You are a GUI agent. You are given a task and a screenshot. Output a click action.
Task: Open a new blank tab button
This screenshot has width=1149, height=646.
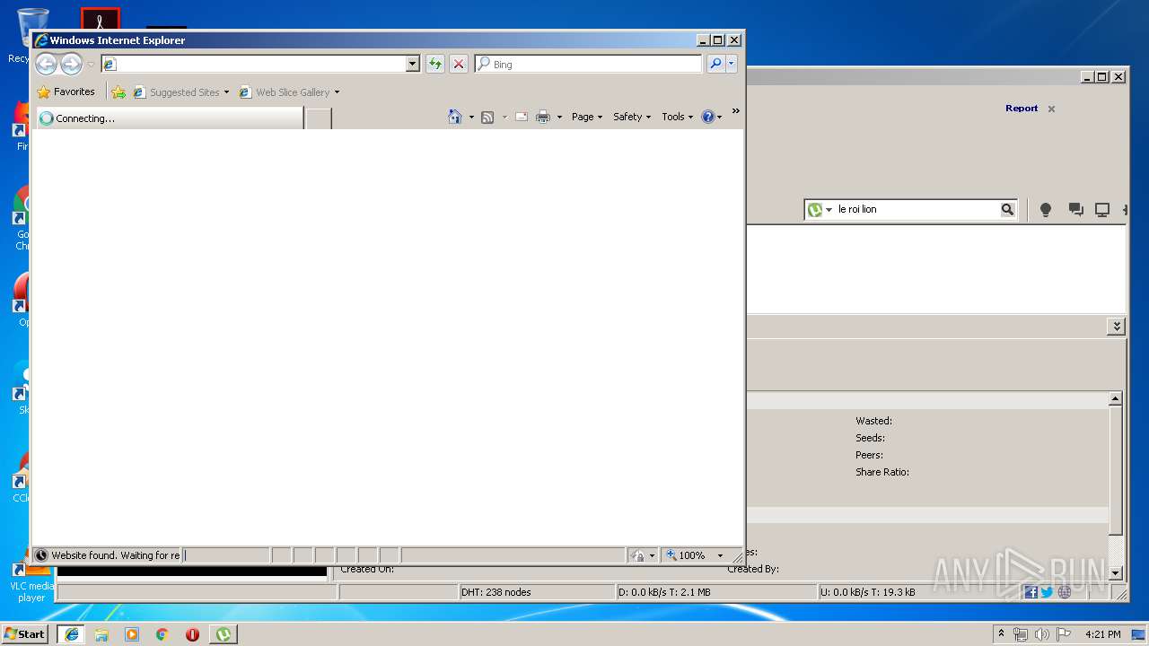pos(319,118)
